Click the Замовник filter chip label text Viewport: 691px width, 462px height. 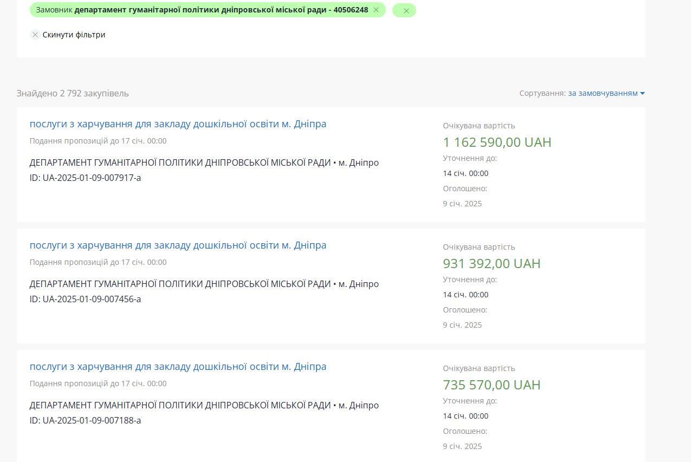coord(202,10)
